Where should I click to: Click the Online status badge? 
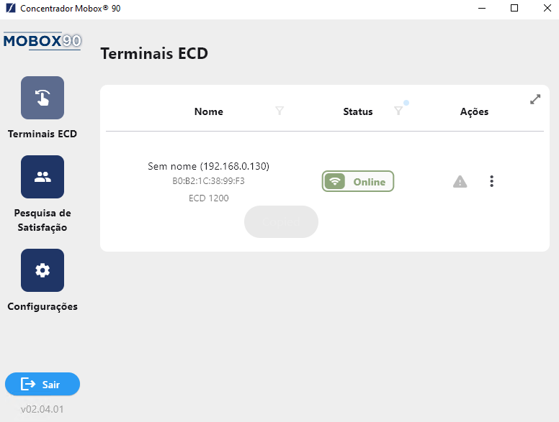click(358, 181)
